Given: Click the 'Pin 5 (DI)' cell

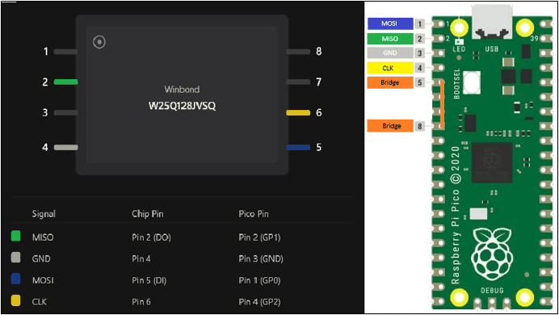Looking at the screenshot, I should point(149,280).
